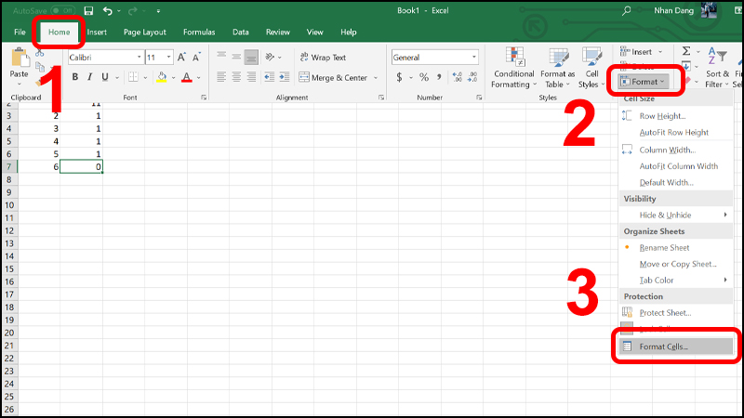Image resolution: width=744 pixels, height=418 pixels.
Task: Click the Cut scissors icon
Action: click(39, 54)
